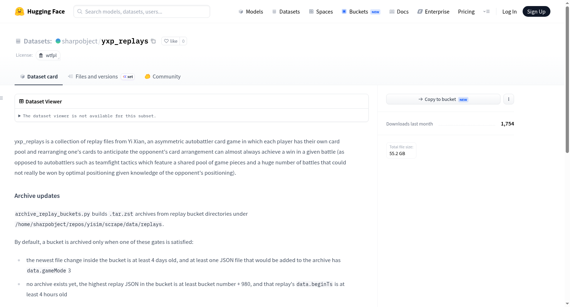
Task: Click the Enterprise icon
Action: coord(420,11)
